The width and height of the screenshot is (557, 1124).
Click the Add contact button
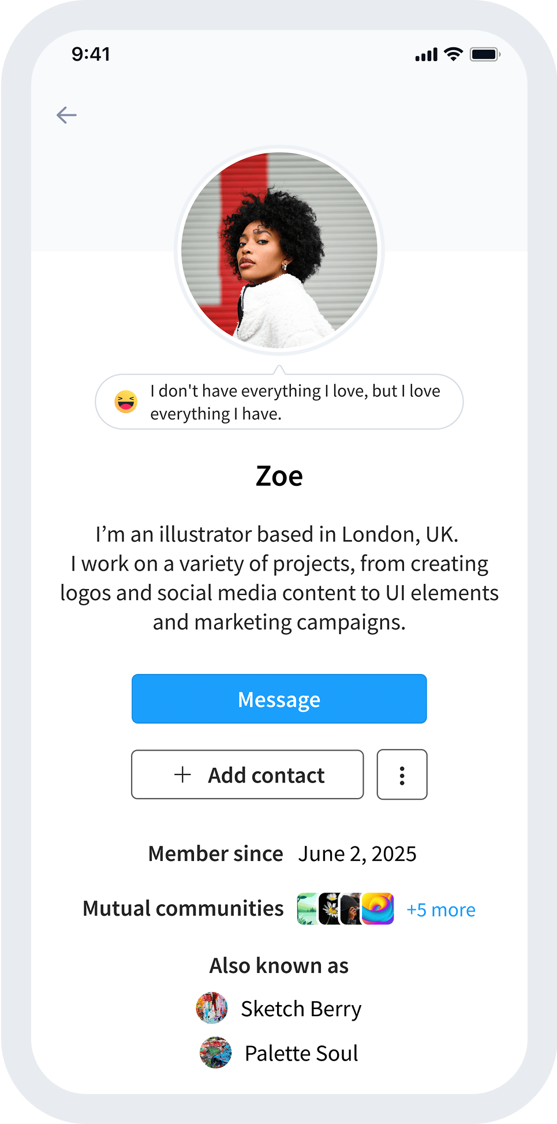tap(248, 775)
